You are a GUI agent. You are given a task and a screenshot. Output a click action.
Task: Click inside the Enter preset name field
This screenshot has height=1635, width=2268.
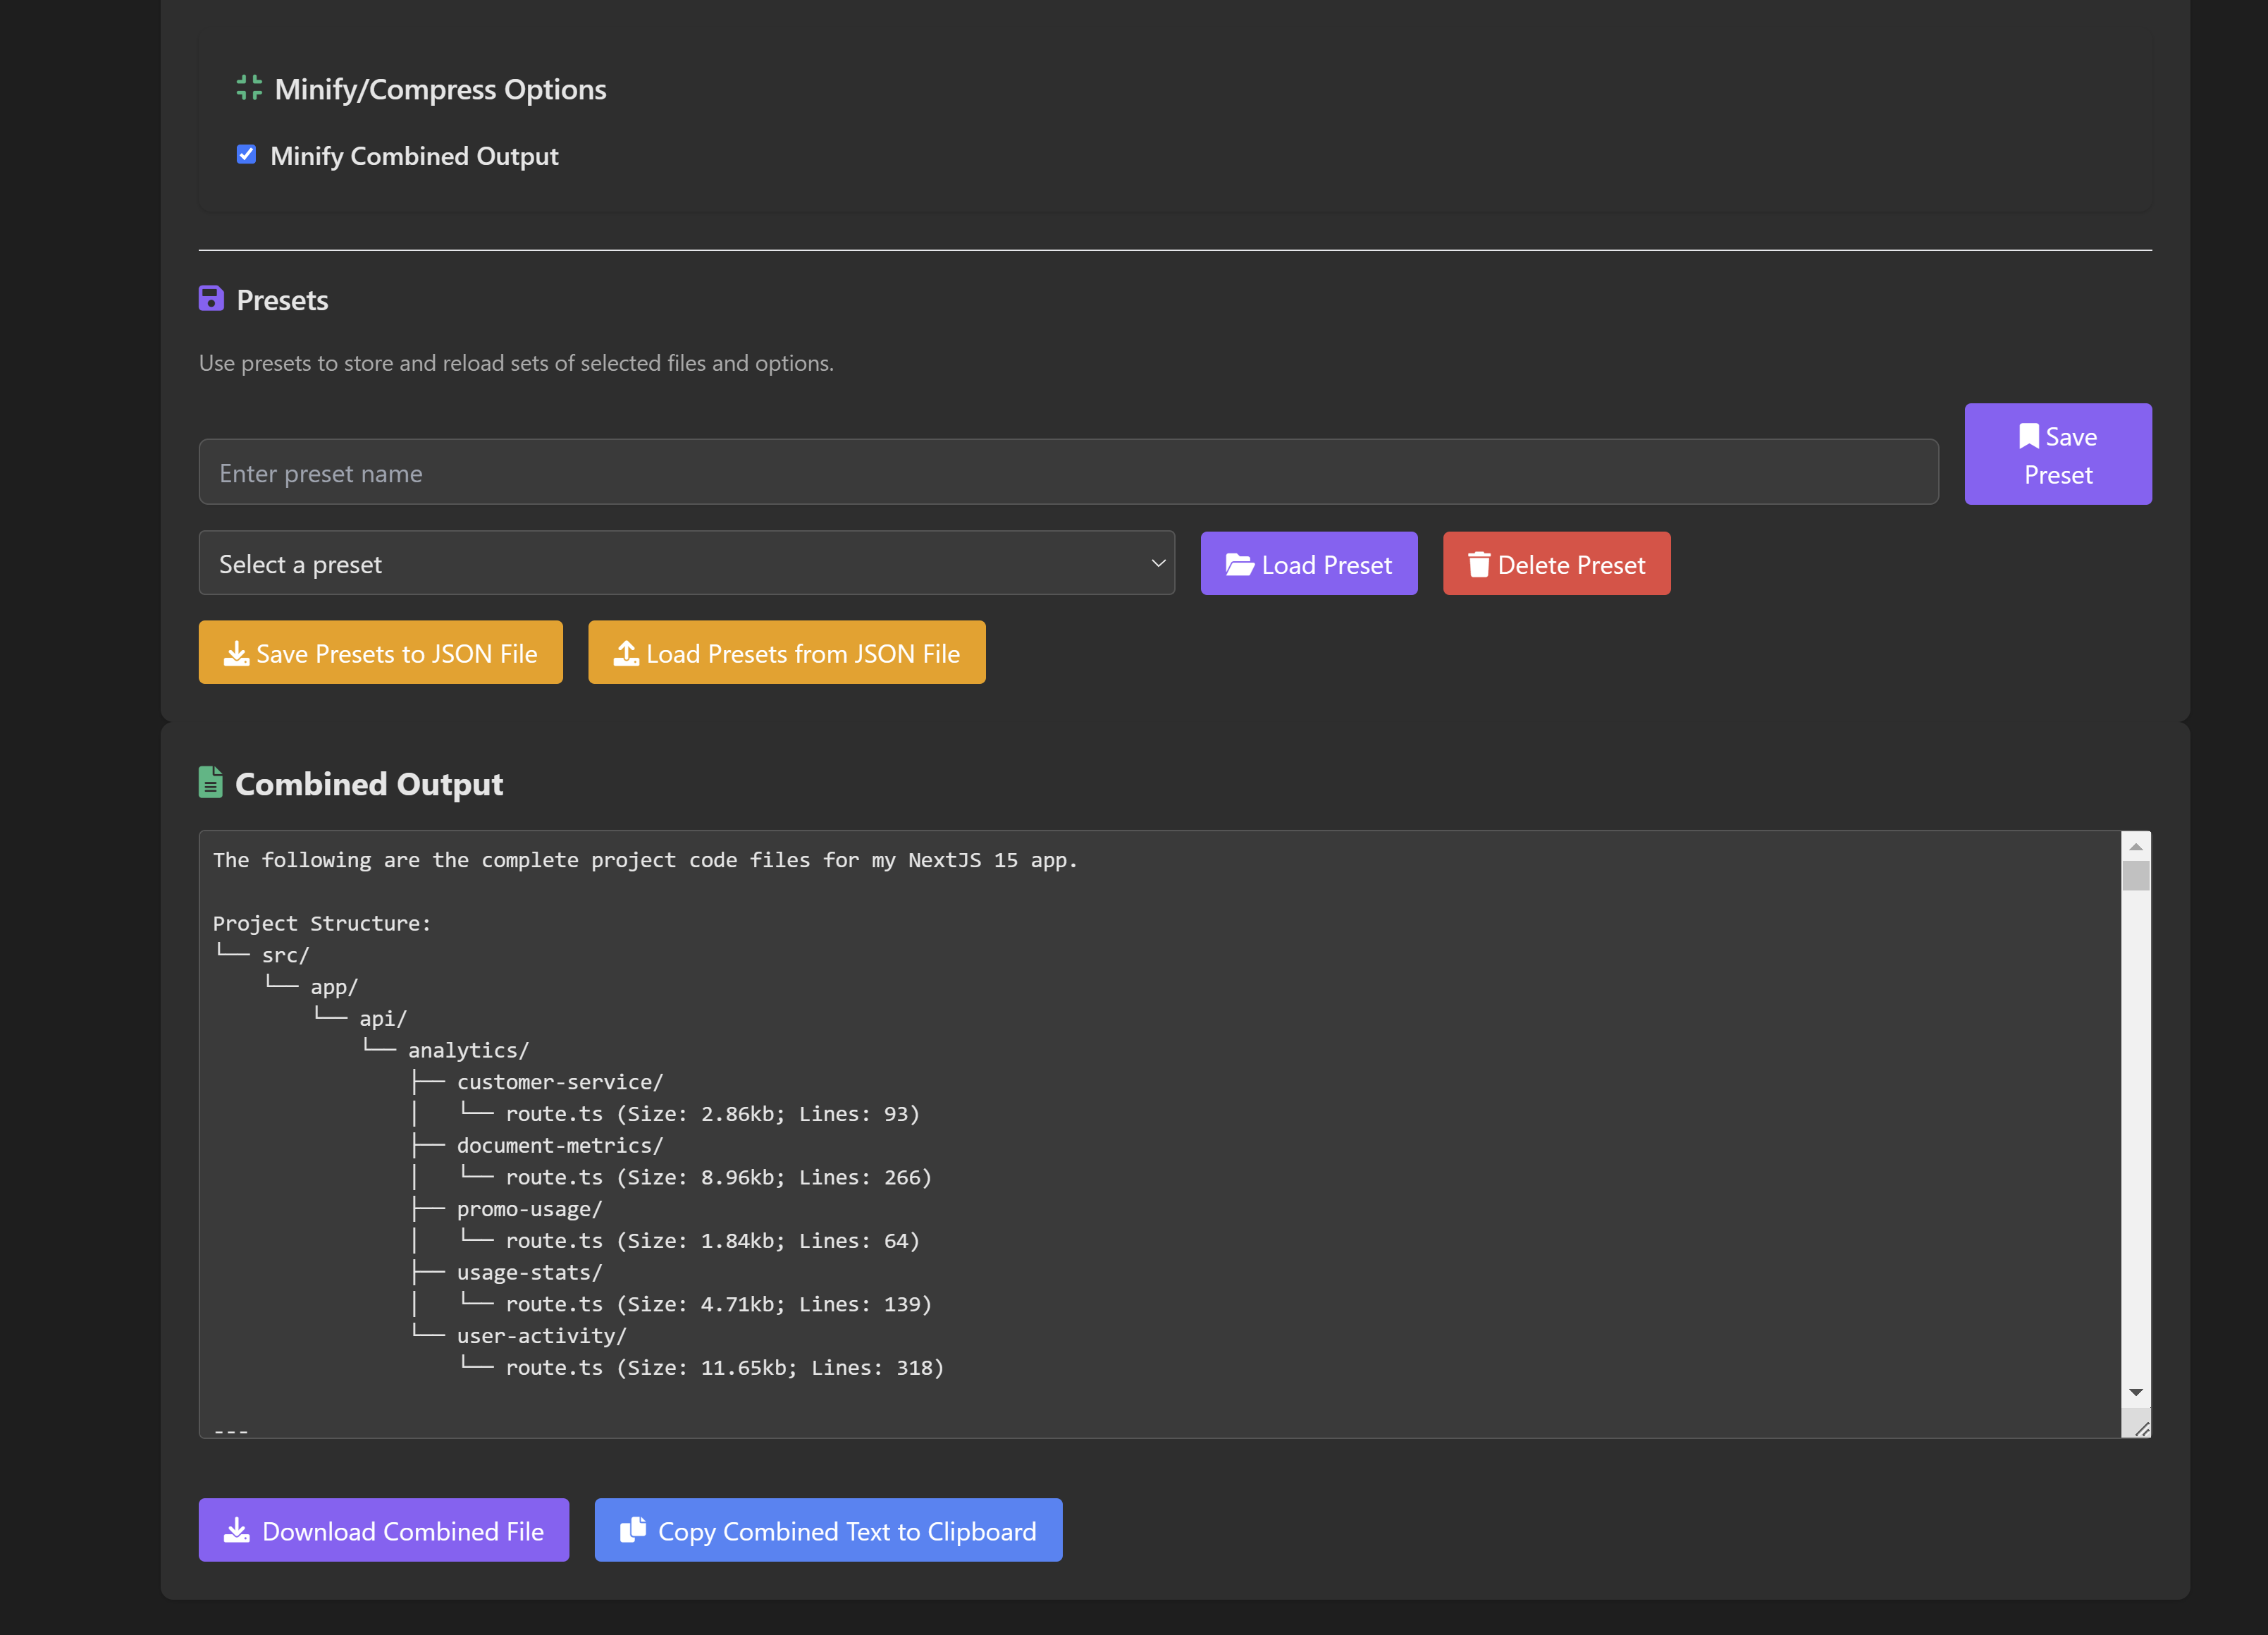tap(1068, 472)
